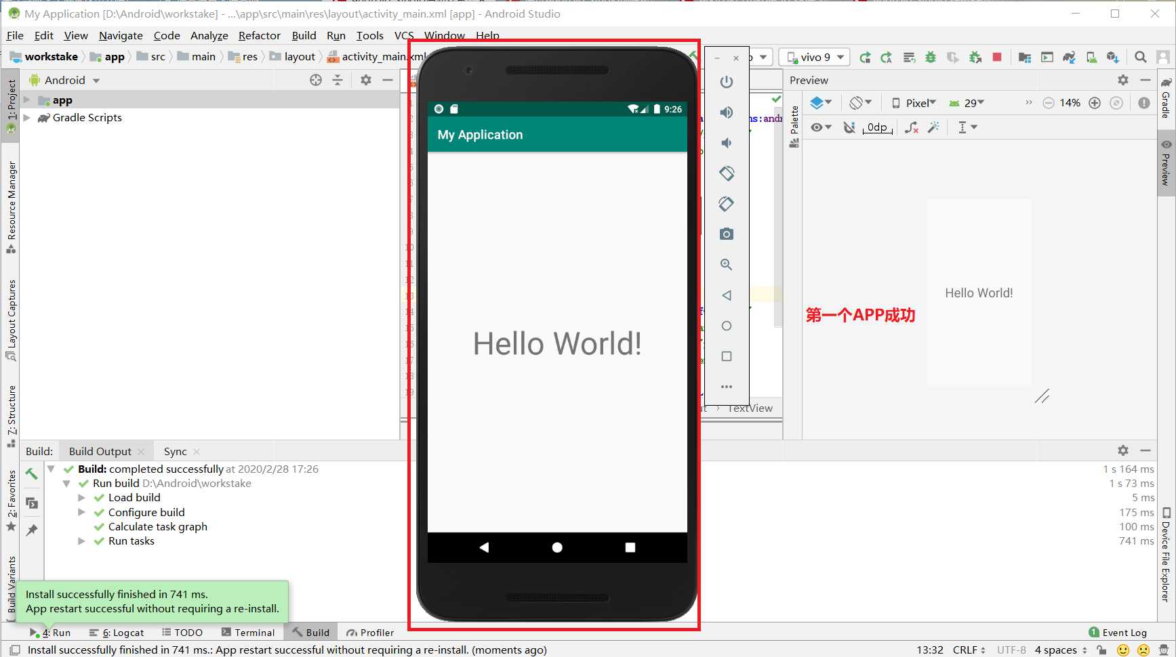Click the emulator Power button
Image resolution: width=1176 pixels, height=657 pixels.
[x=727, y=82]
